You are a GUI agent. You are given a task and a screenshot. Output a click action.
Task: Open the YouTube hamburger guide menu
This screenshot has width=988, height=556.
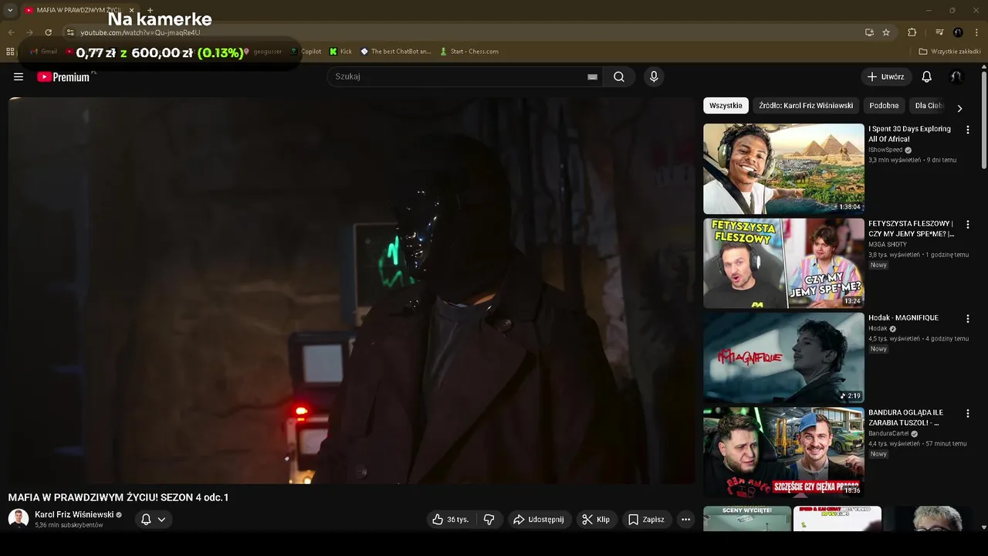19,76
